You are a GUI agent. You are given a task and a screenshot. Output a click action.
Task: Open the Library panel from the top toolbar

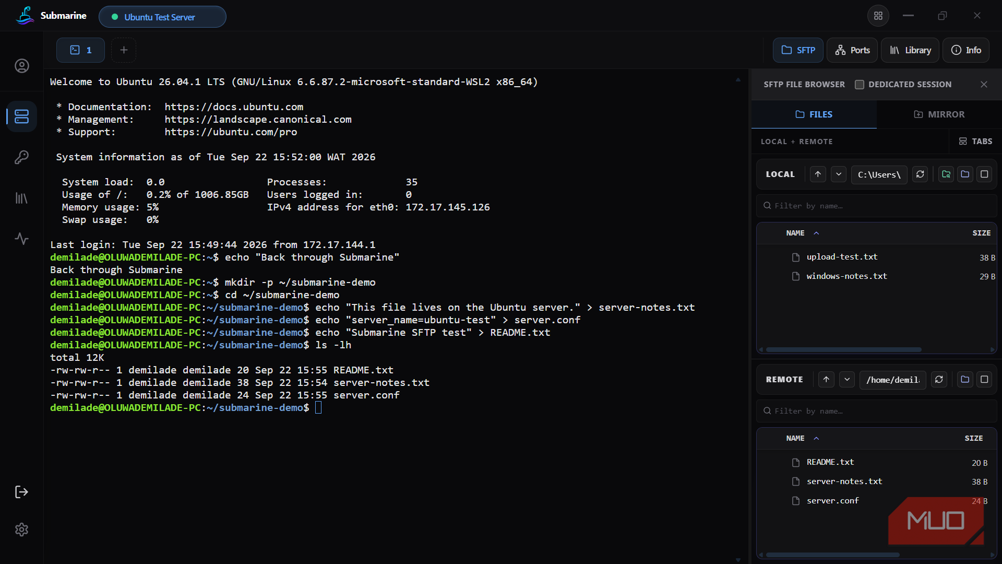[910, 50]
